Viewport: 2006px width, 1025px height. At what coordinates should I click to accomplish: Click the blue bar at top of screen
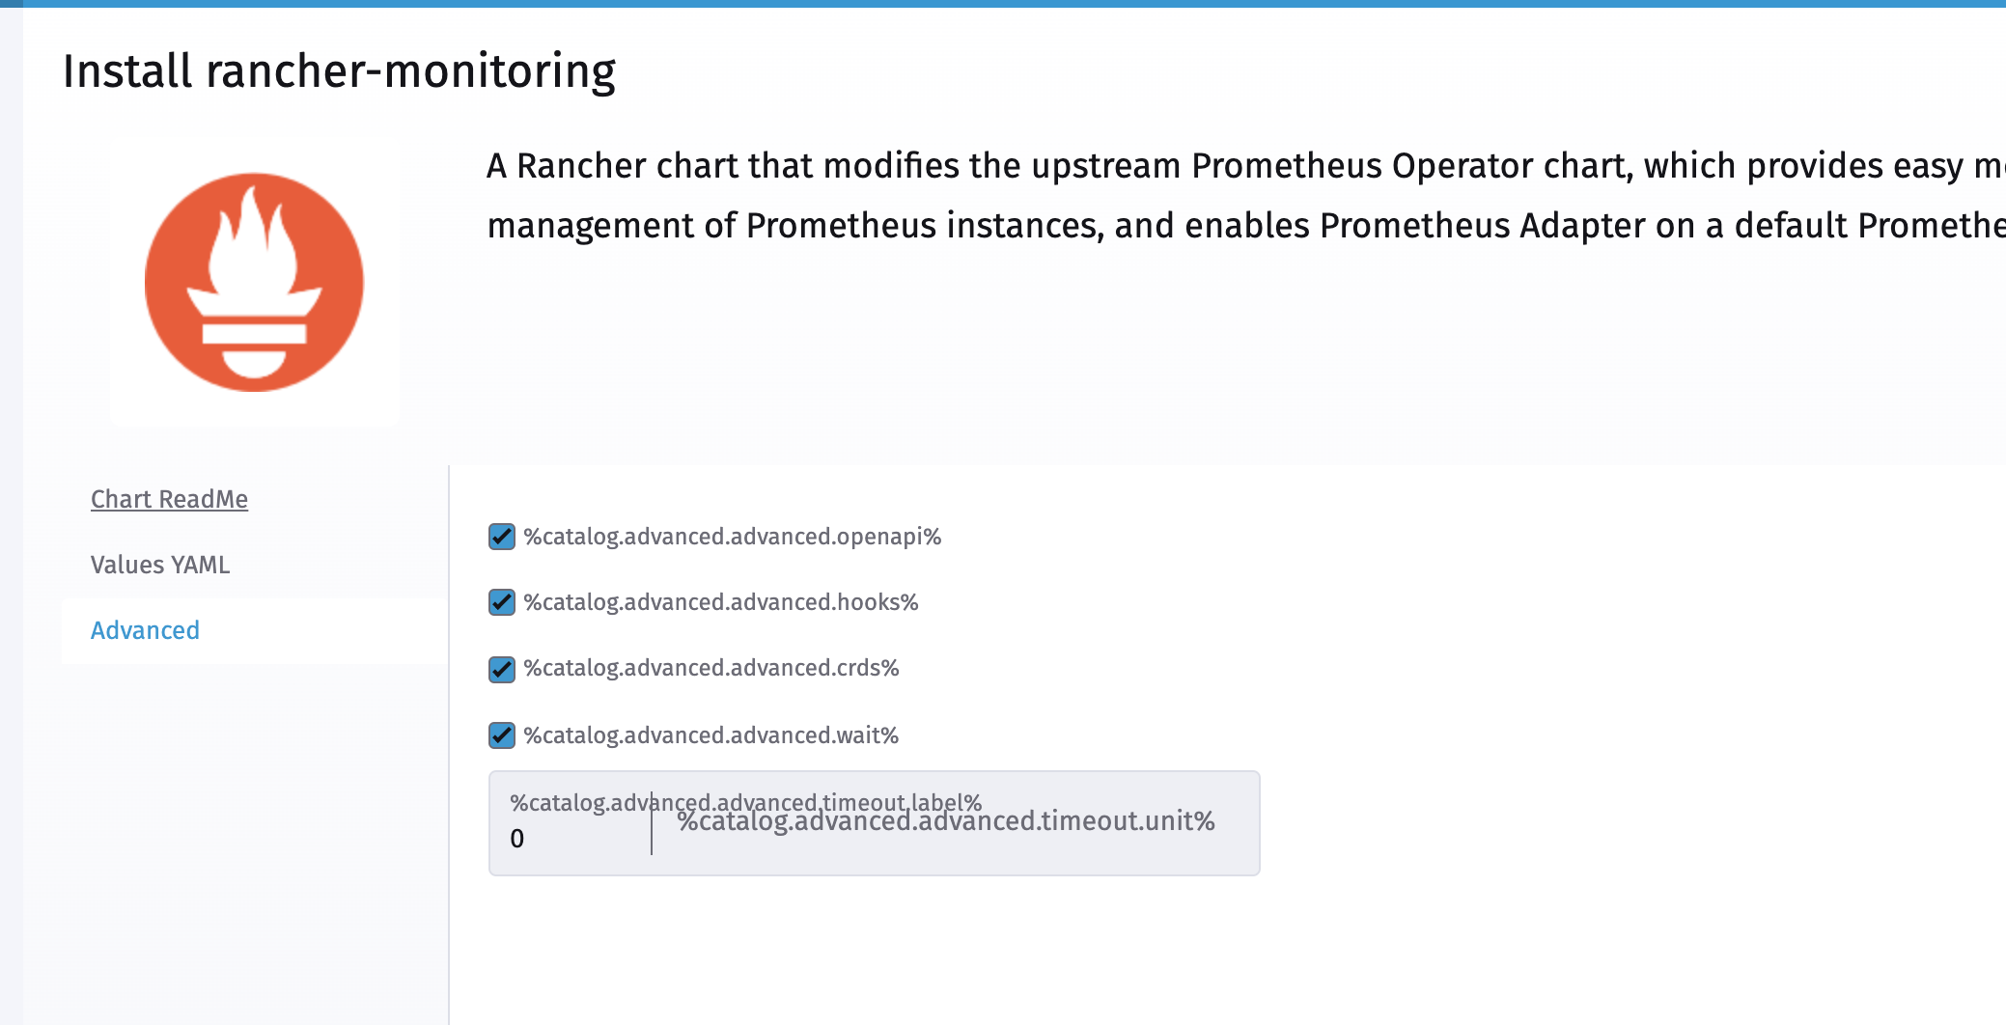tap(1003, 6)
